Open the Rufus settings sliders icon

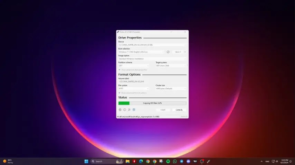point(129,110)
